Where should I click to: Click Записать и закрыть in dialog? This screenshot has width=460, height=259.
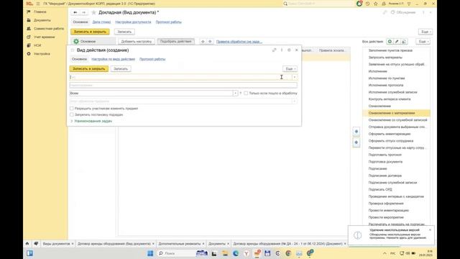89,69
